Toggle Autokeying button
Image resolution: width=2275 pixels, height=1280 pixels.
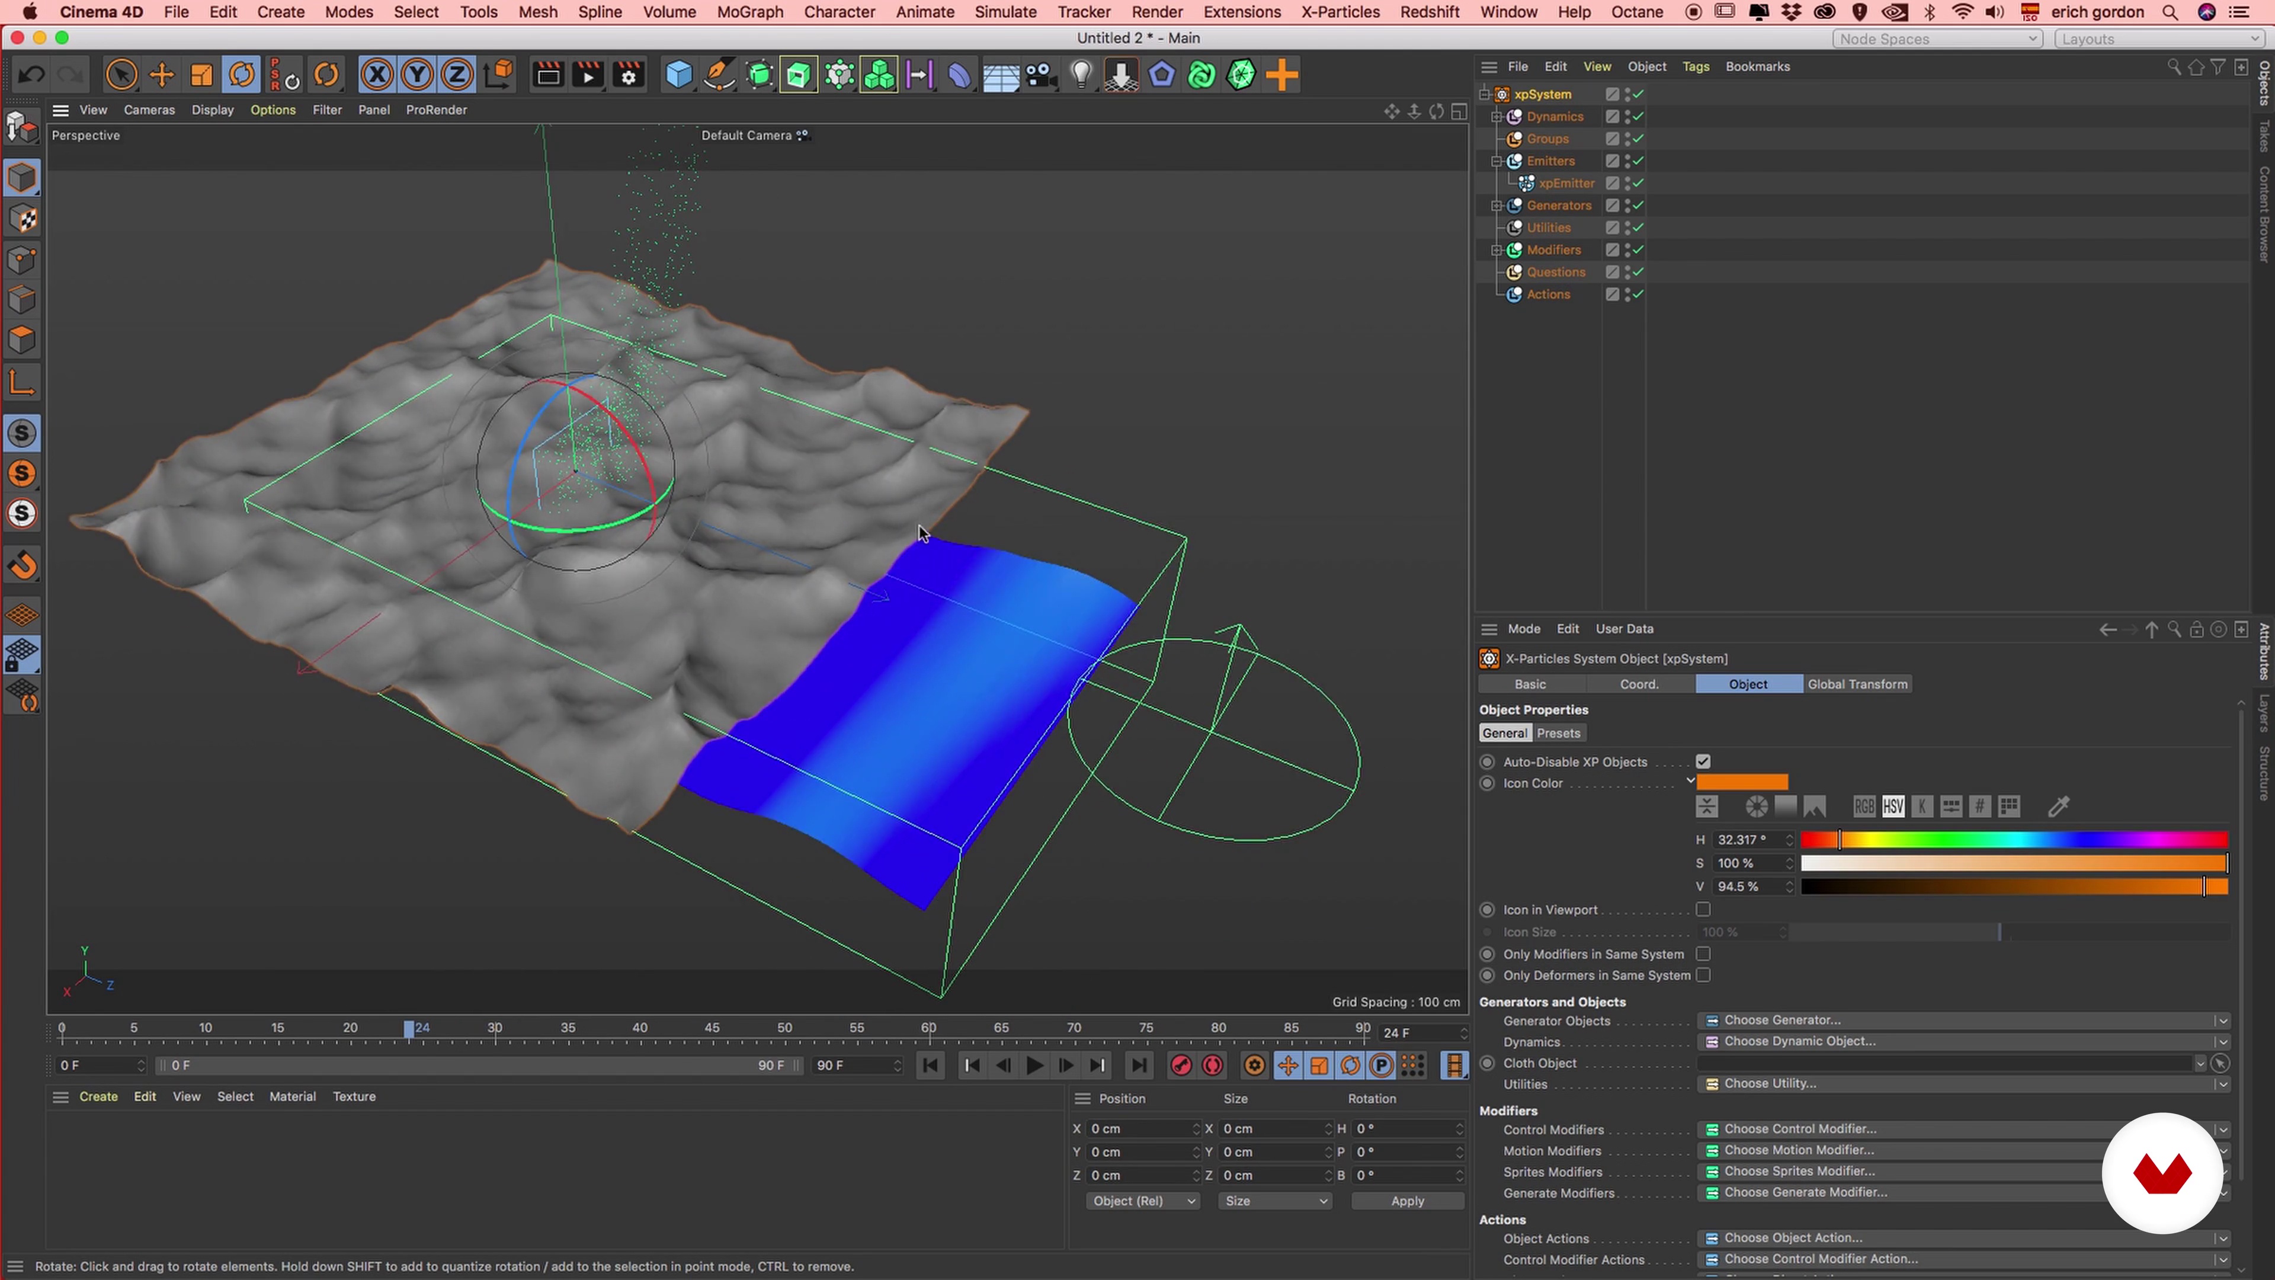[1213, 1065]
